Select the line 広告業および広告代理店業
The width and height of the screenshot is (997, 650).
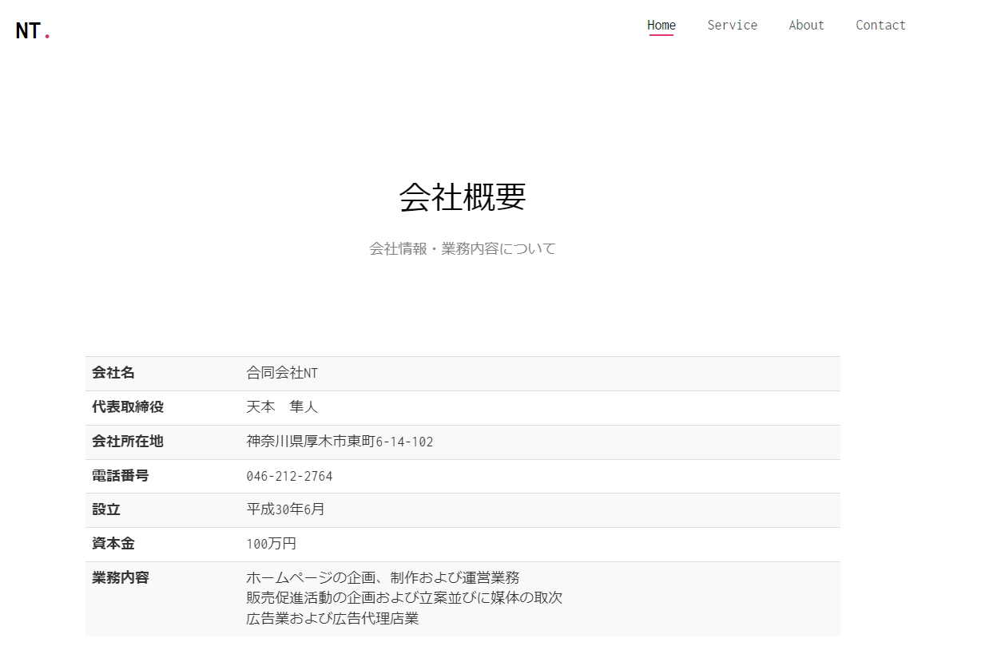tap(332, 618)
